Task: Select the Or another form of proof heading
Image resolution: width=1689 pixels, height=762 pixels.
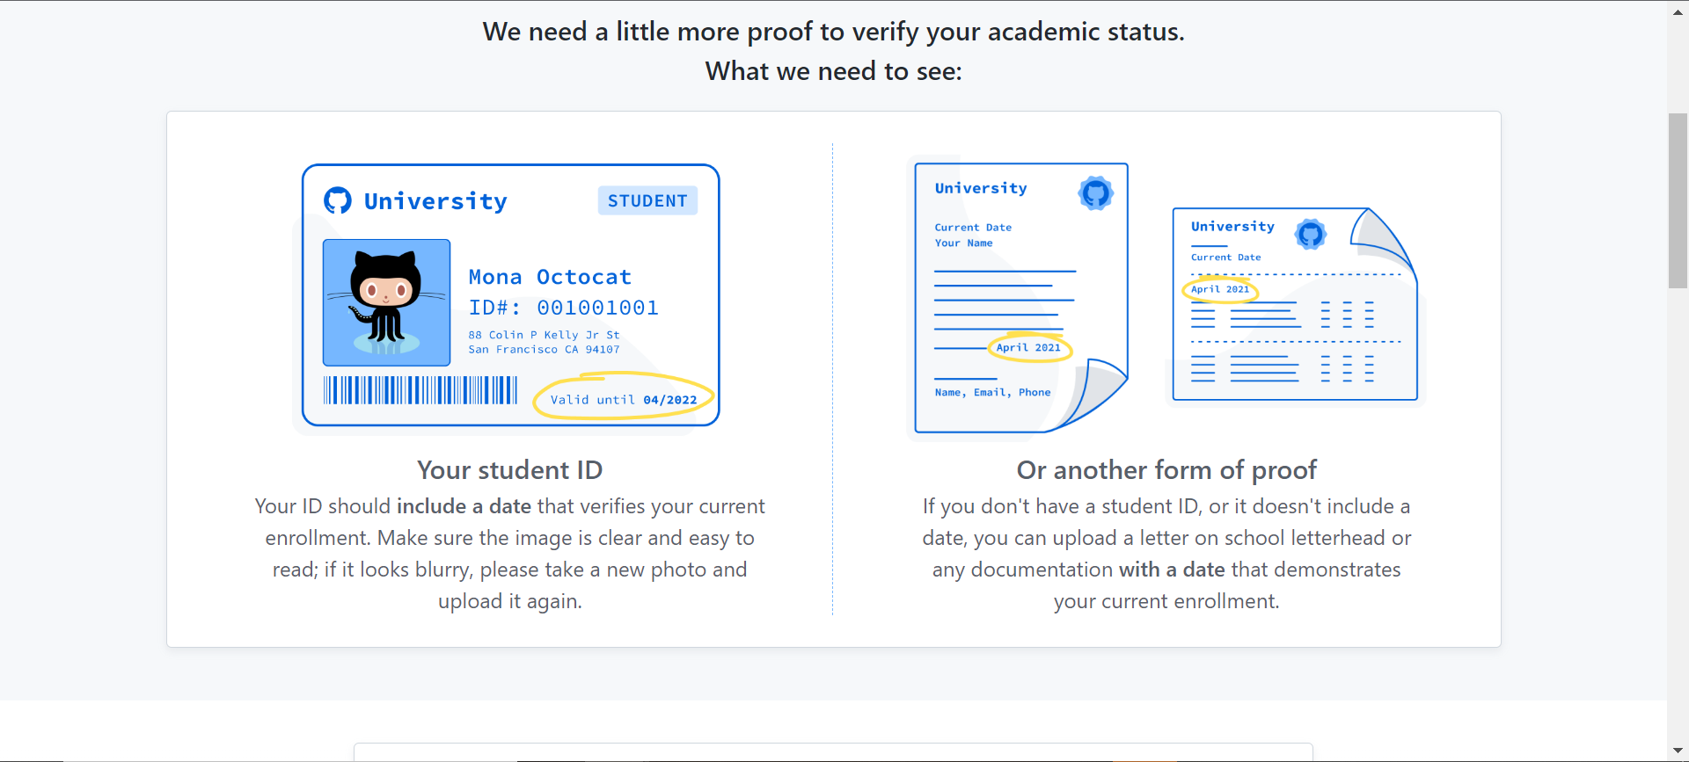Action: pos(1166,469)
